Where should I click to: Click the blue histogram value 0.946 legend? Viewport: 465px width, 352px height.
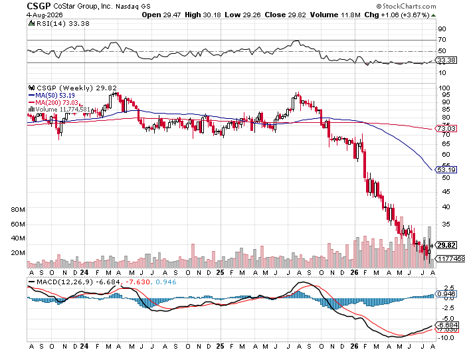point(166,282)
